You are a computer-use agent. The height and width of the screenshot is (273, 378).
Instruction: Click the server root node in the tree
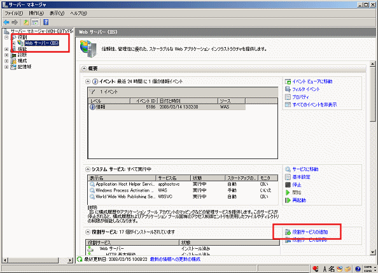42,31
